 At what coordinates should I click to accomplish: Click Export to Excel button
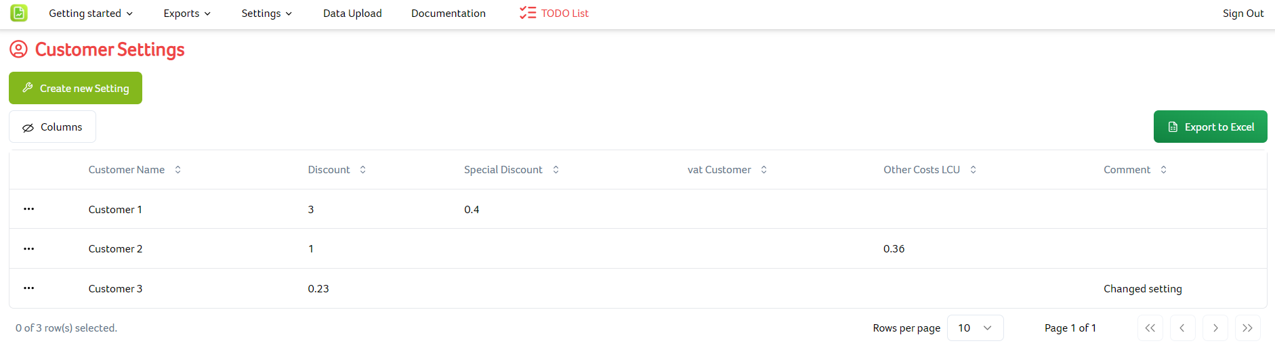pyautogui.click(x=1210, y=127)
